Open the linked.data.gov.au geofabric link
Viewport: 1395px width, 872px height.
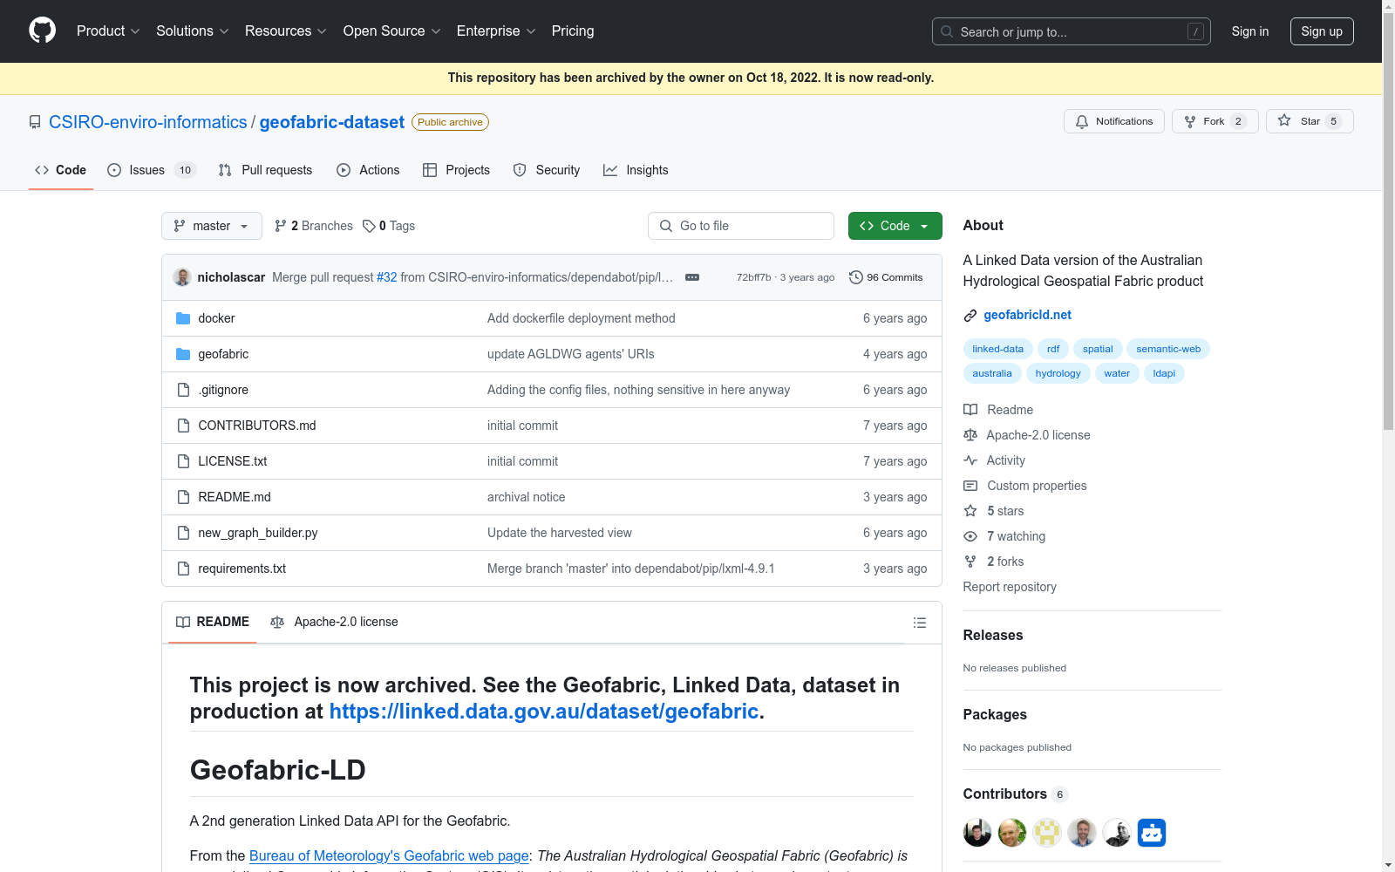click(x=544, y=712)
